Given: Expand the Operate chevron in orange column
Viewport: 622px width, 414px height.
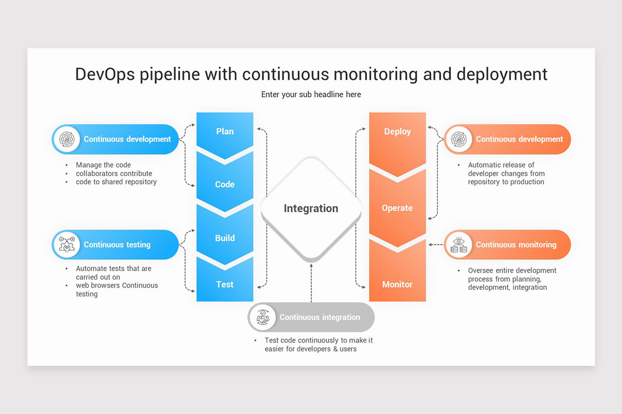Looking at the screenshot, I should click(397, 208).
